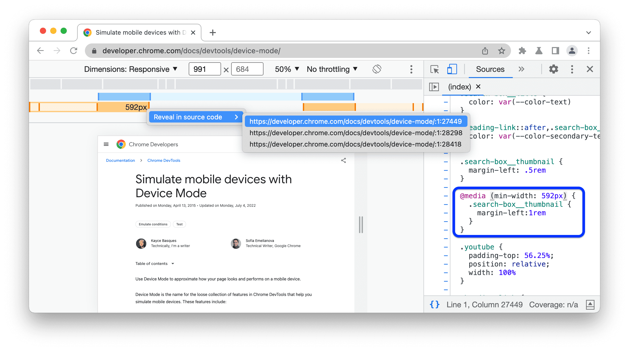Toggle the device toolbar visibility icon
This screenshot has height=351, width=629.
click(452, 69)
